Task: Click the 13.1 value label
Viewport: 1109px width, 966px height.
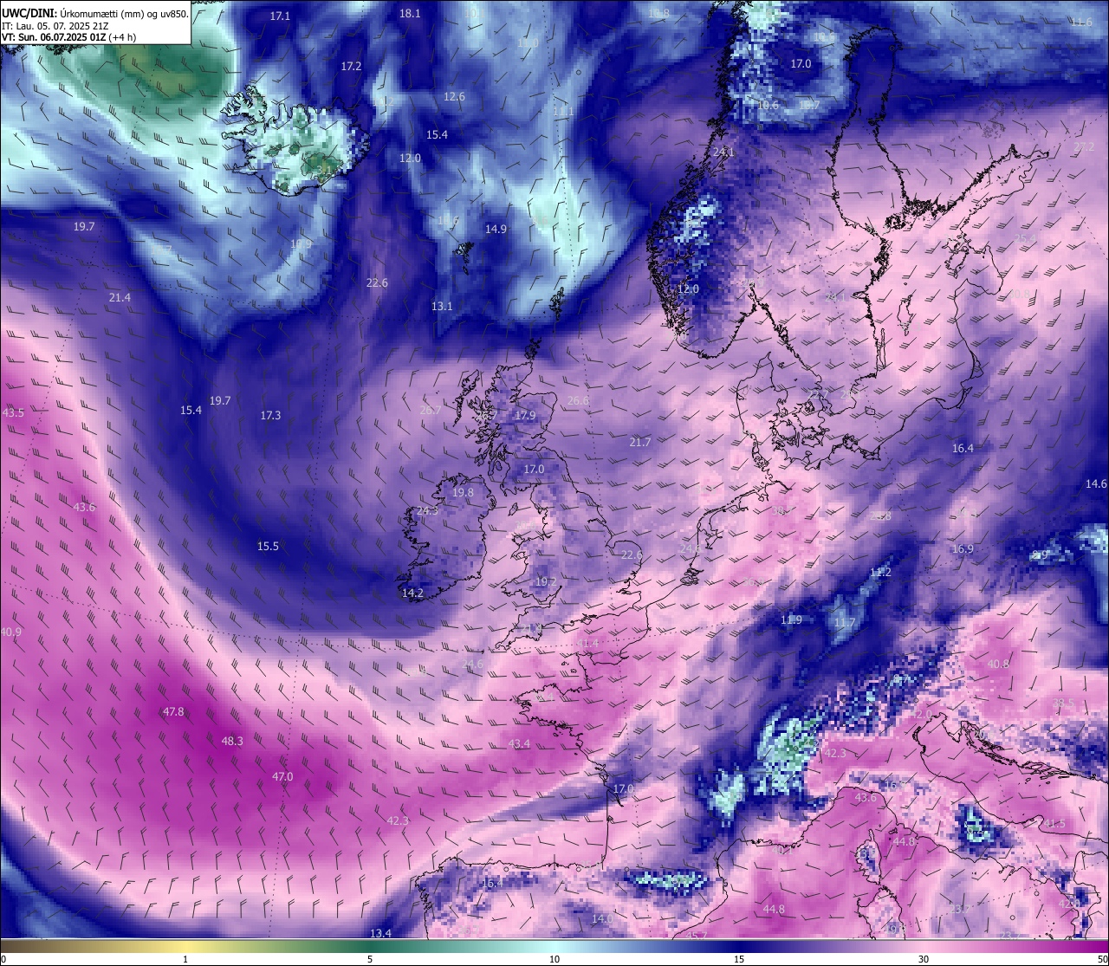Action: coord(442,307)
